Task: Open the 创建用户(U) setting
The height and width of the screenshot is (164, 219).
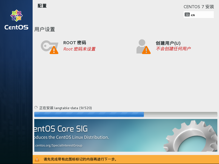Action: 168,43
